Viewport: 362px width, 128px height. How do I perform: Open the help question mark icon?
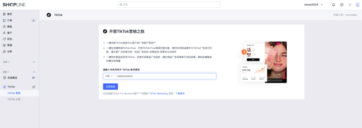coord(342,5)
